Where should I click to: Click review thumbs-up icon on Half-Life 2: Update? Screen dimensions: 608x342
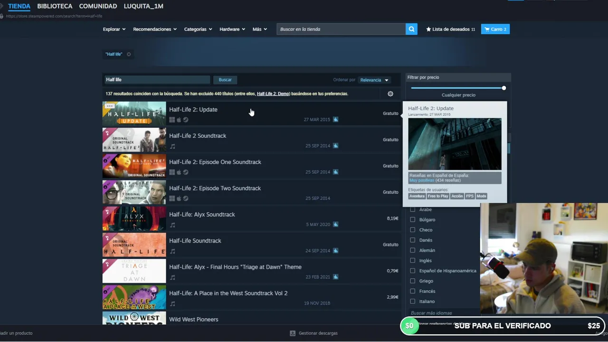point(335,119)
